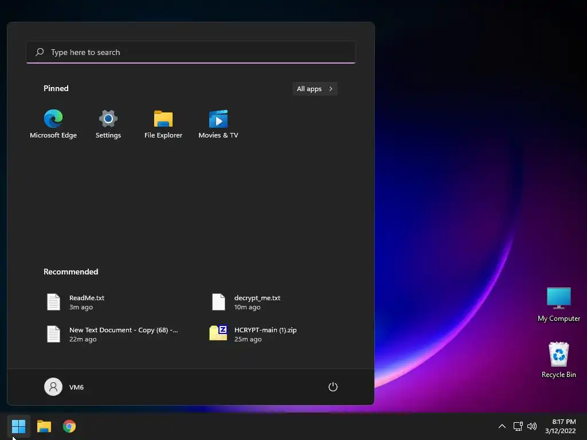
Task: Open Microsoft Edge from pinned apps
Action: [53, 124]
